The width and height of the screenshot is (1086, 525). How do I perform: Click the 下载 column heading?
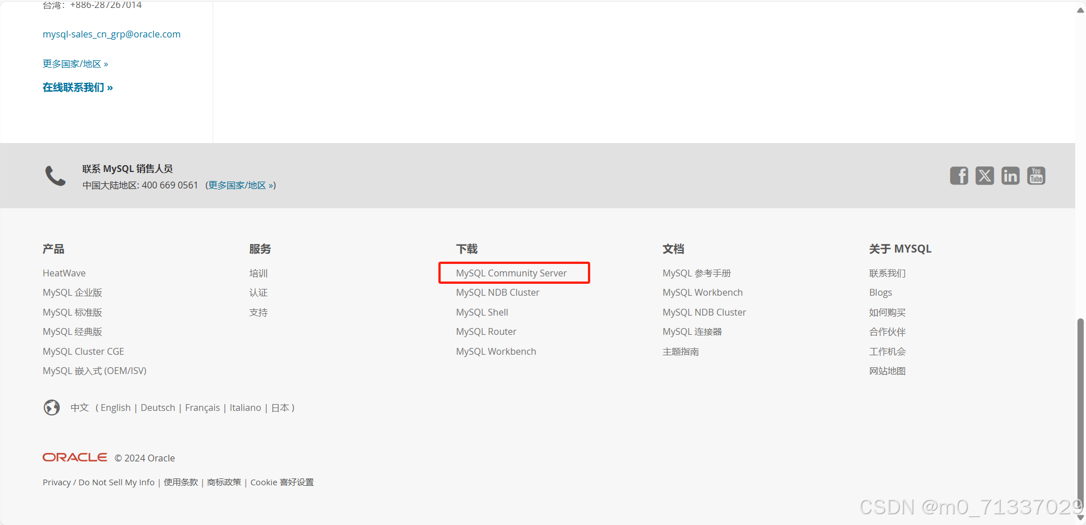coord(467,249)
